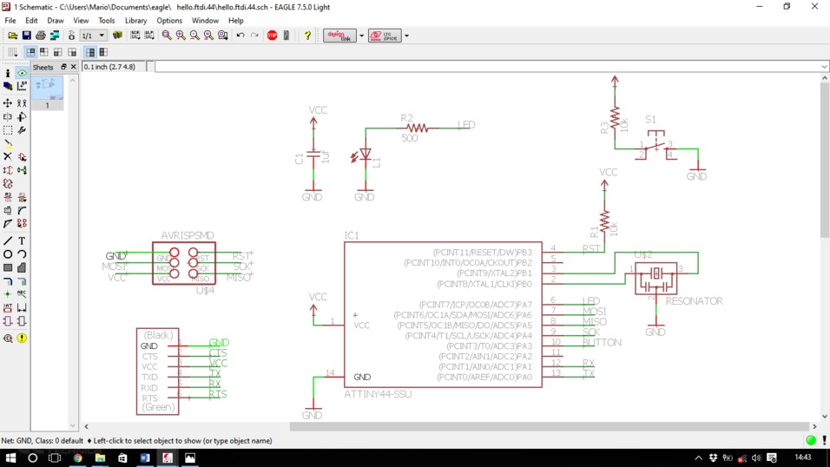Viewport: 830px width, 467px height.
Task: Select the Add part tool
Action: tap(22, 157)
